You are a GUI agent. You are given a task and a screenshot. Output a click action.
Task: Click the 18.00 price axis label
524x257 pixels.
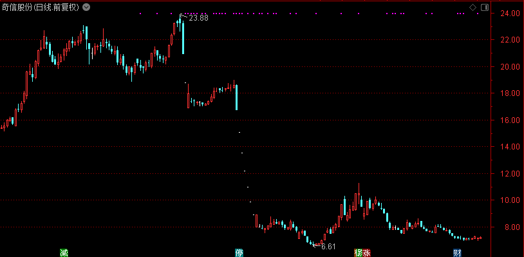click(x=510, y=93)
